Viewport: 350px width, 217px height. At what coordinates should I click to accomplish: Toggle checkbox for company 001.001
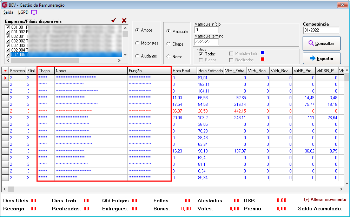(8, 27)
